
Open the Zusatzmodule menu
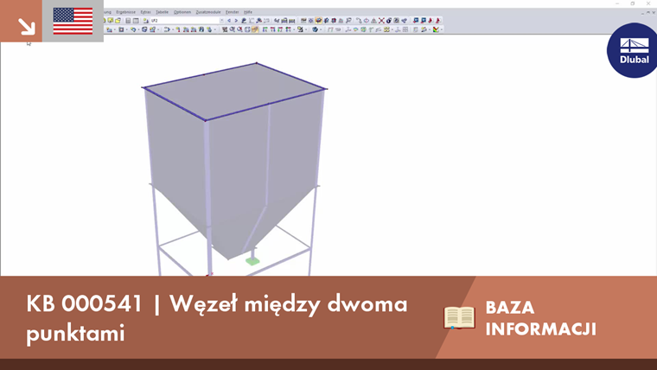pyautogui.click(x=208, y=12)
